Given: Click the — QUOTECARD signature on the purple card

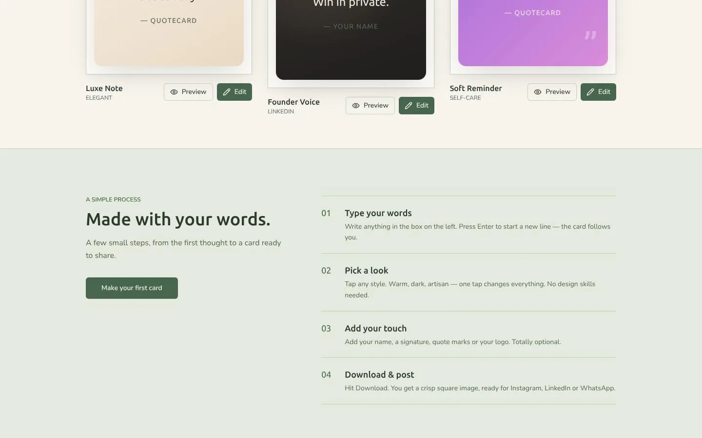Looking at the screenshot, I should pyautogui.click(x=533, y=13).
